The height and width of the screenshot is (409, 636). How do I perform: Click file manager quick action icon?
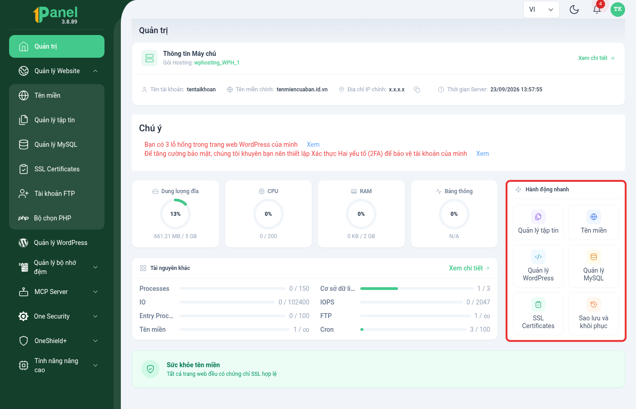click(538, 217)
